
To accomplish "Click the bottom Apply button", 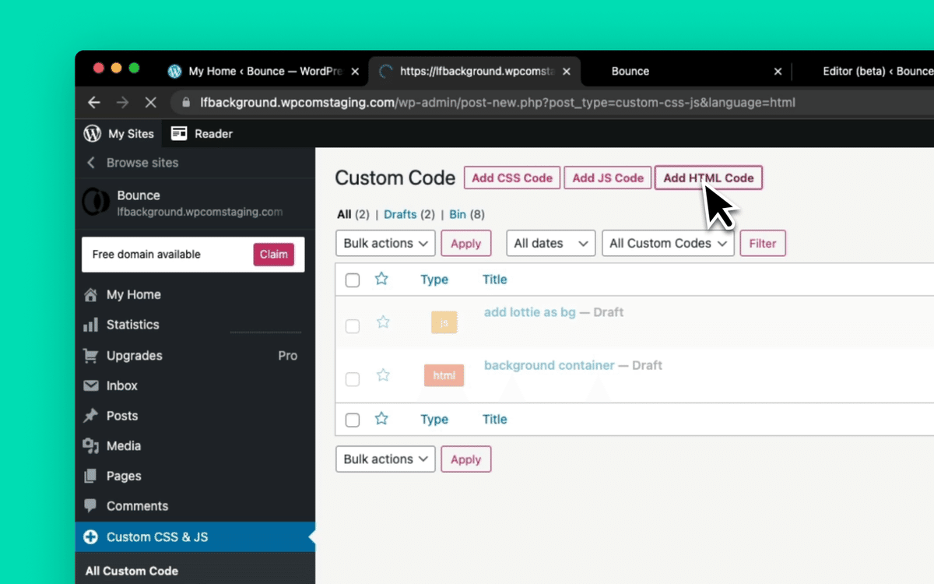I will pos(466,459).
